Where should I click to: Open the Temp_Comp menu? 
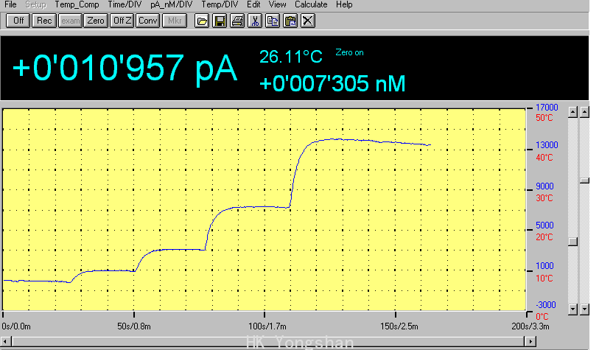click(77, 4)
